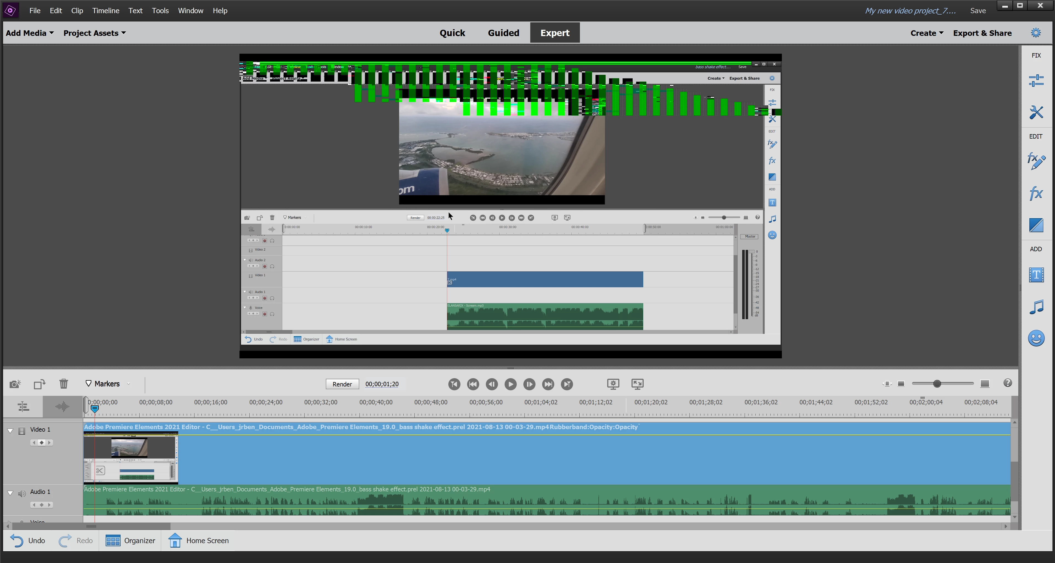Mute the Audio 1 track speaker

coord(22,493)
